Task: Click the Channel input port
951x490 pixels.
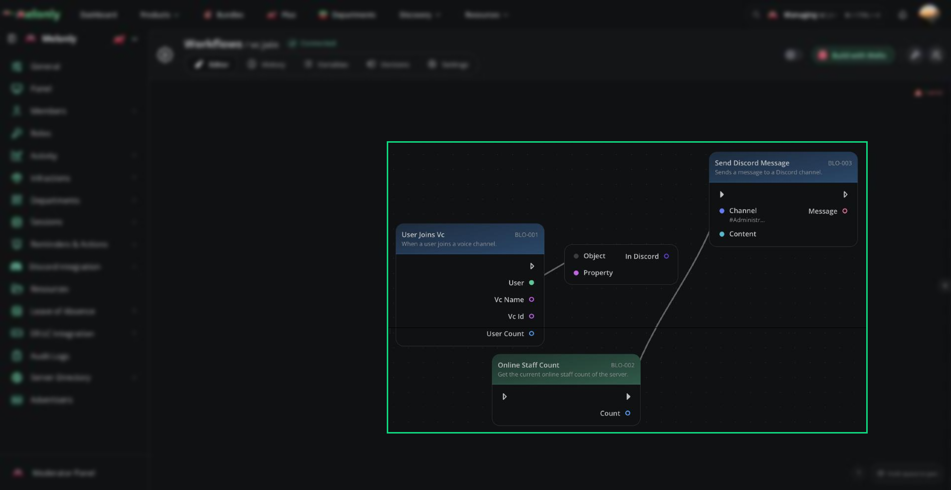Action: 722,211
